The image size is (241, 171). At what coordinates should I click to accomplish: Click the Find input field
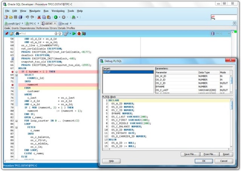tap(38, 34)
